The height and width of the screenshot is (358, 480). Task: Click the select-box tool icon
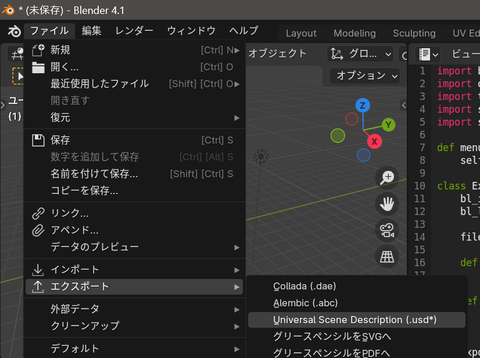19,76
